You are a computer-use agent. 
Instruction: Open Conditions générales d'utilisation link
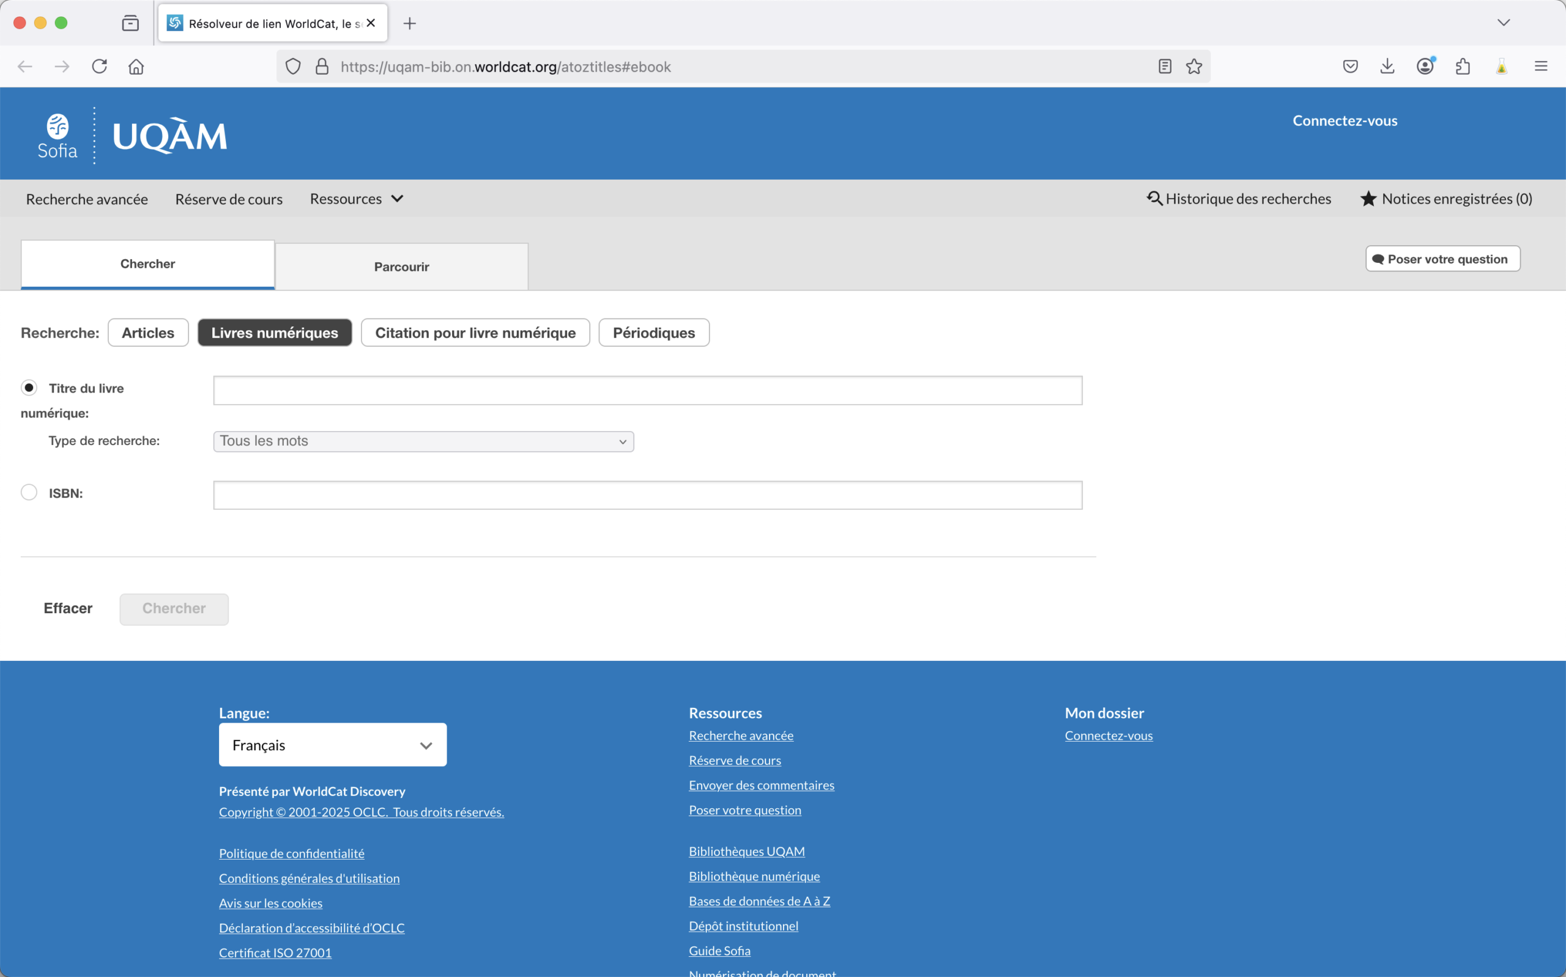pos(309,878)
